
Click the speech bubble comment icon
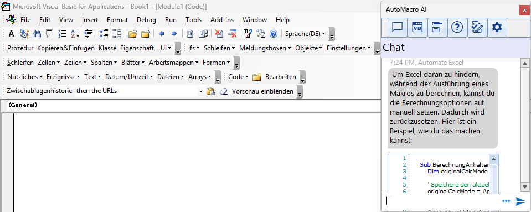[x=49, y=34]
